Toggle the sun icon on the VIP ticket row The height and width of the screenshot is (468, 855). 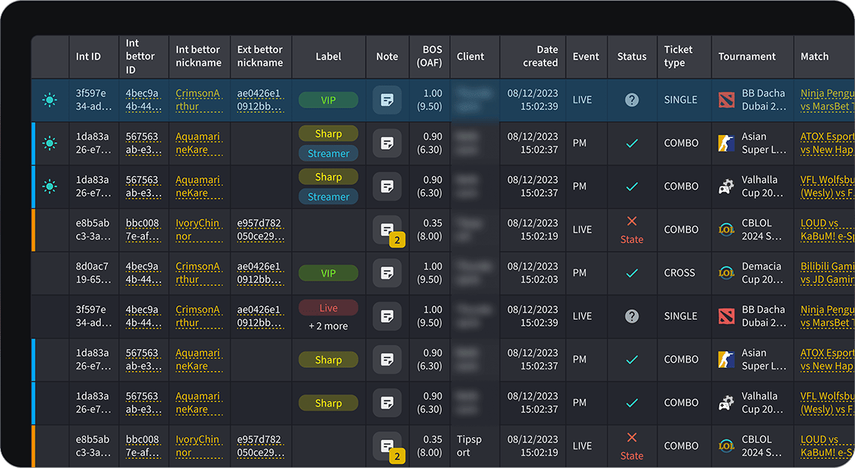50,100
